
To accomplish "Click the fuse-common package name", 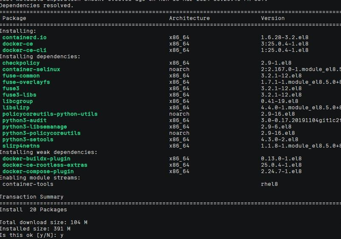I will [21, 76].
